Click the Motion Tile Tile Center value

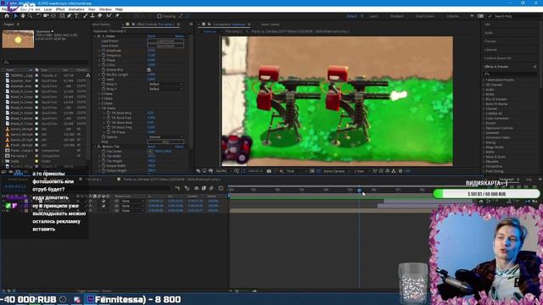pos(163,152)
